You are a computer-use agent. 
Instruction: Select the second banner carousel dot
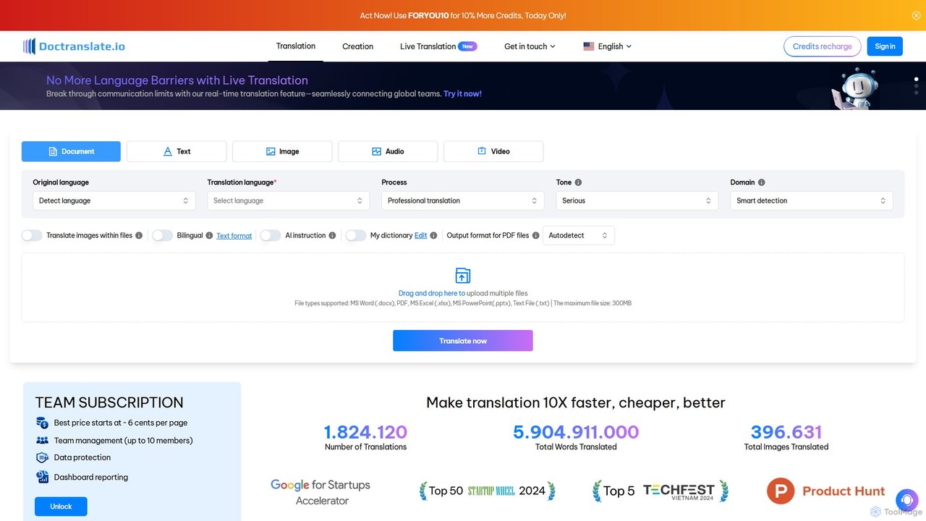916,86
